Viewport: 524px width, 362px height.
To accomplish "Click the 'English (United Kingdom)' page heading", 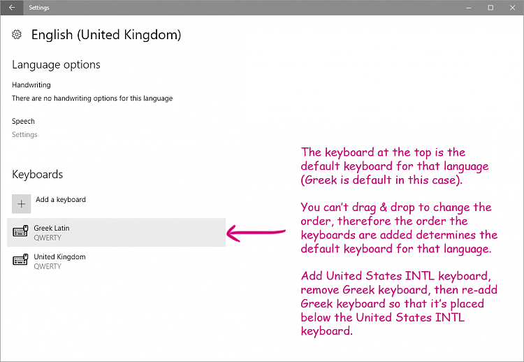I will (x=106, y=35).
